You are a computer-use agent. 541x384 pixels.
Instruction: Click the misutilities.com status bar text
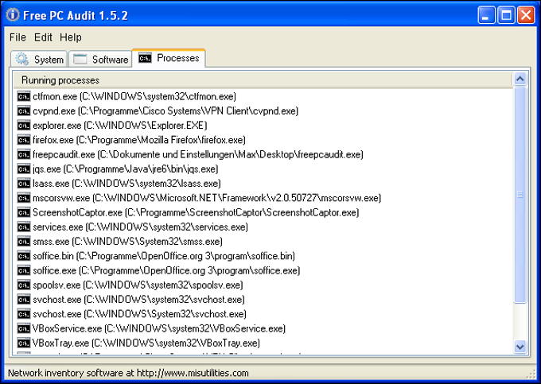tap(128, 373)
